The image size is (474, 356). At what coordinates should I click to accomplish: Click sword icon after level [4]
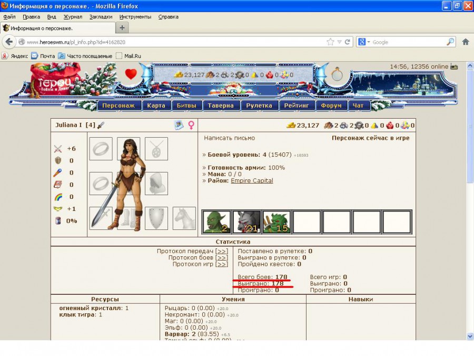101,125
